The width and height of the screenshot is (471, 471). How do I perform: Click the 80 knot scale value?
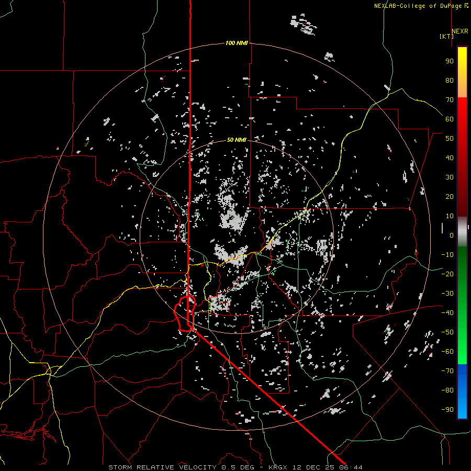pos(450,80)
